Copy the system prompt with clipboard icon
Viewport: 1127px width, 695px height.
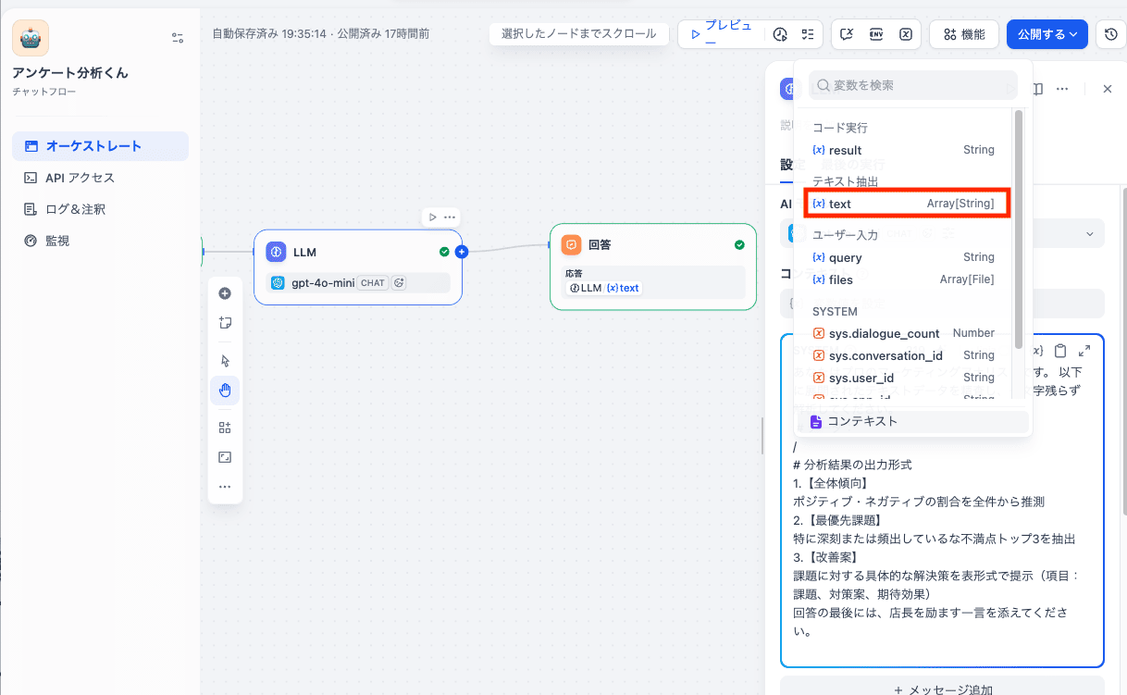tap(1060, 351)
